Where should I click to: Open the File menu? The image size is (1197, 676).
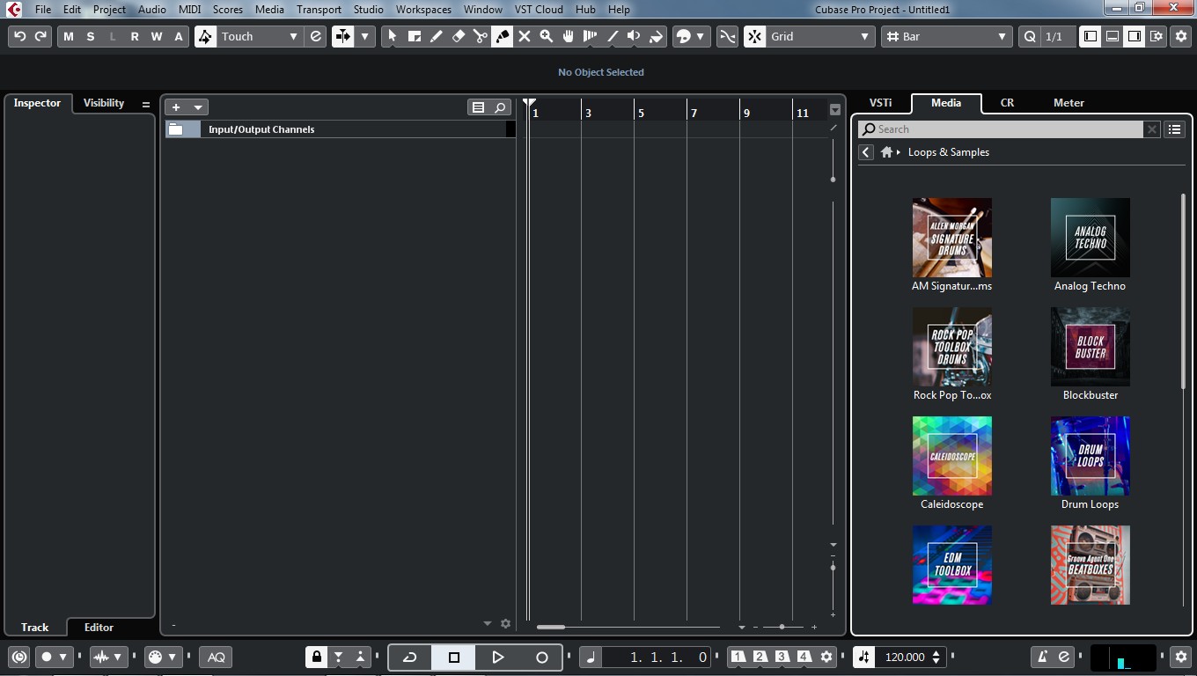(42, 10)
